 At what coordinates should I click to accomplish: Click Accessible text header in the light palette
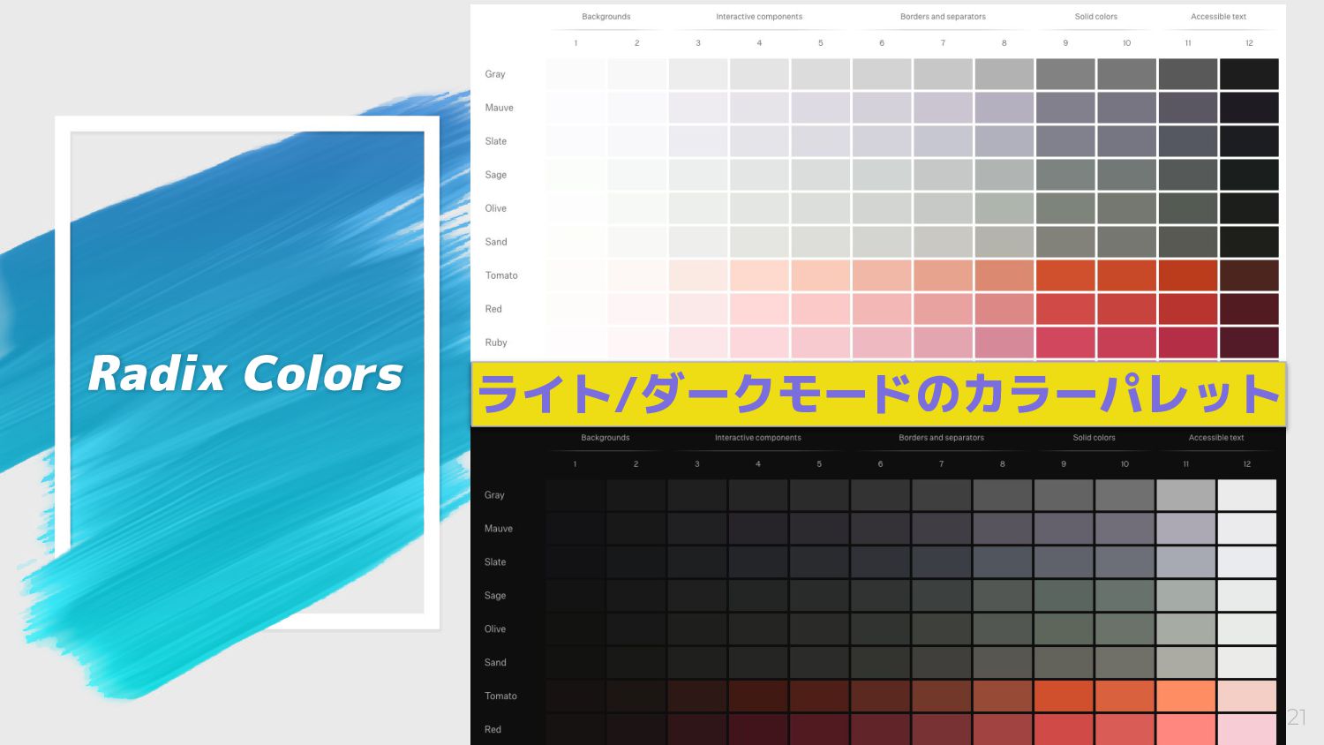1218,17
